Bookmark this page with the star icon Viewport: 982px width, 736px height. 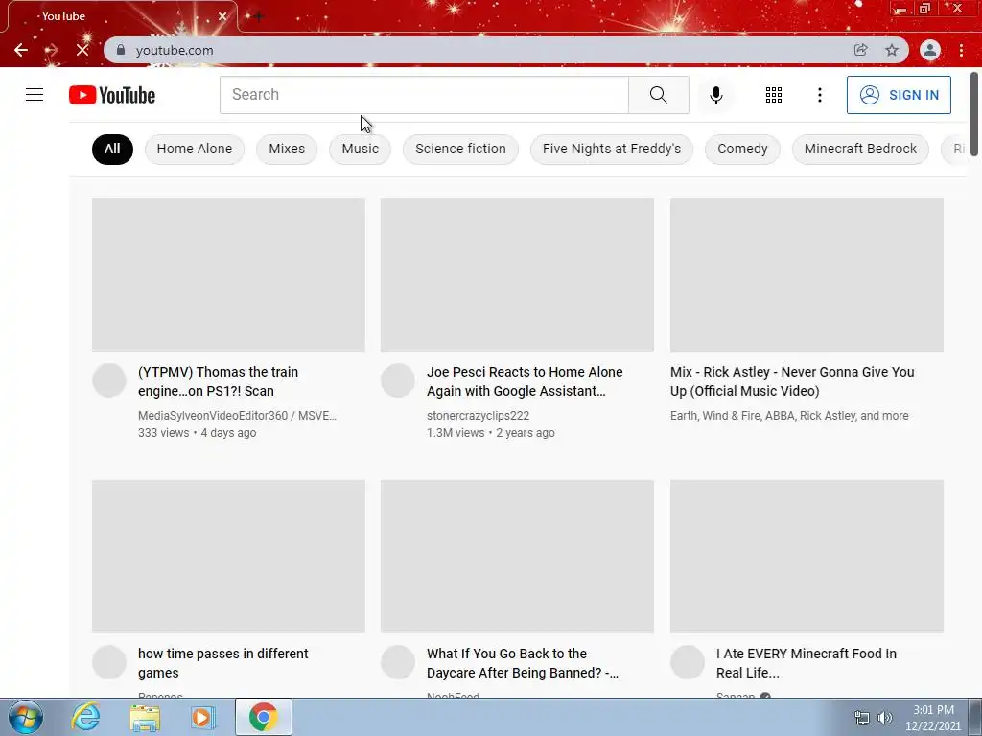point(892,50)
